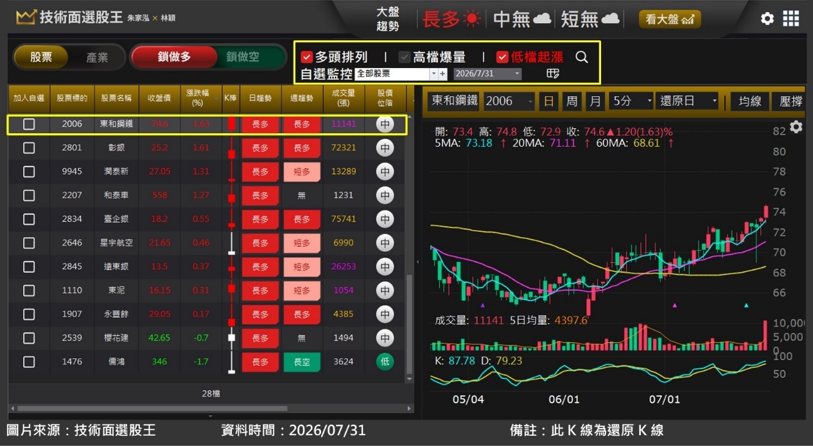This screenshot has width=813, height=446.
Task: Open chart settings gear icon
Action: pos(796,127)
